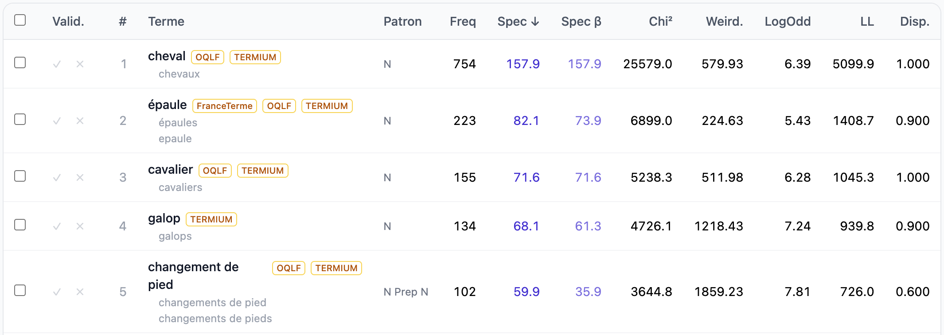This screenshot has height=335, width=944.
Task: Sort by the Weird. column header
Action: pos(724,22)
